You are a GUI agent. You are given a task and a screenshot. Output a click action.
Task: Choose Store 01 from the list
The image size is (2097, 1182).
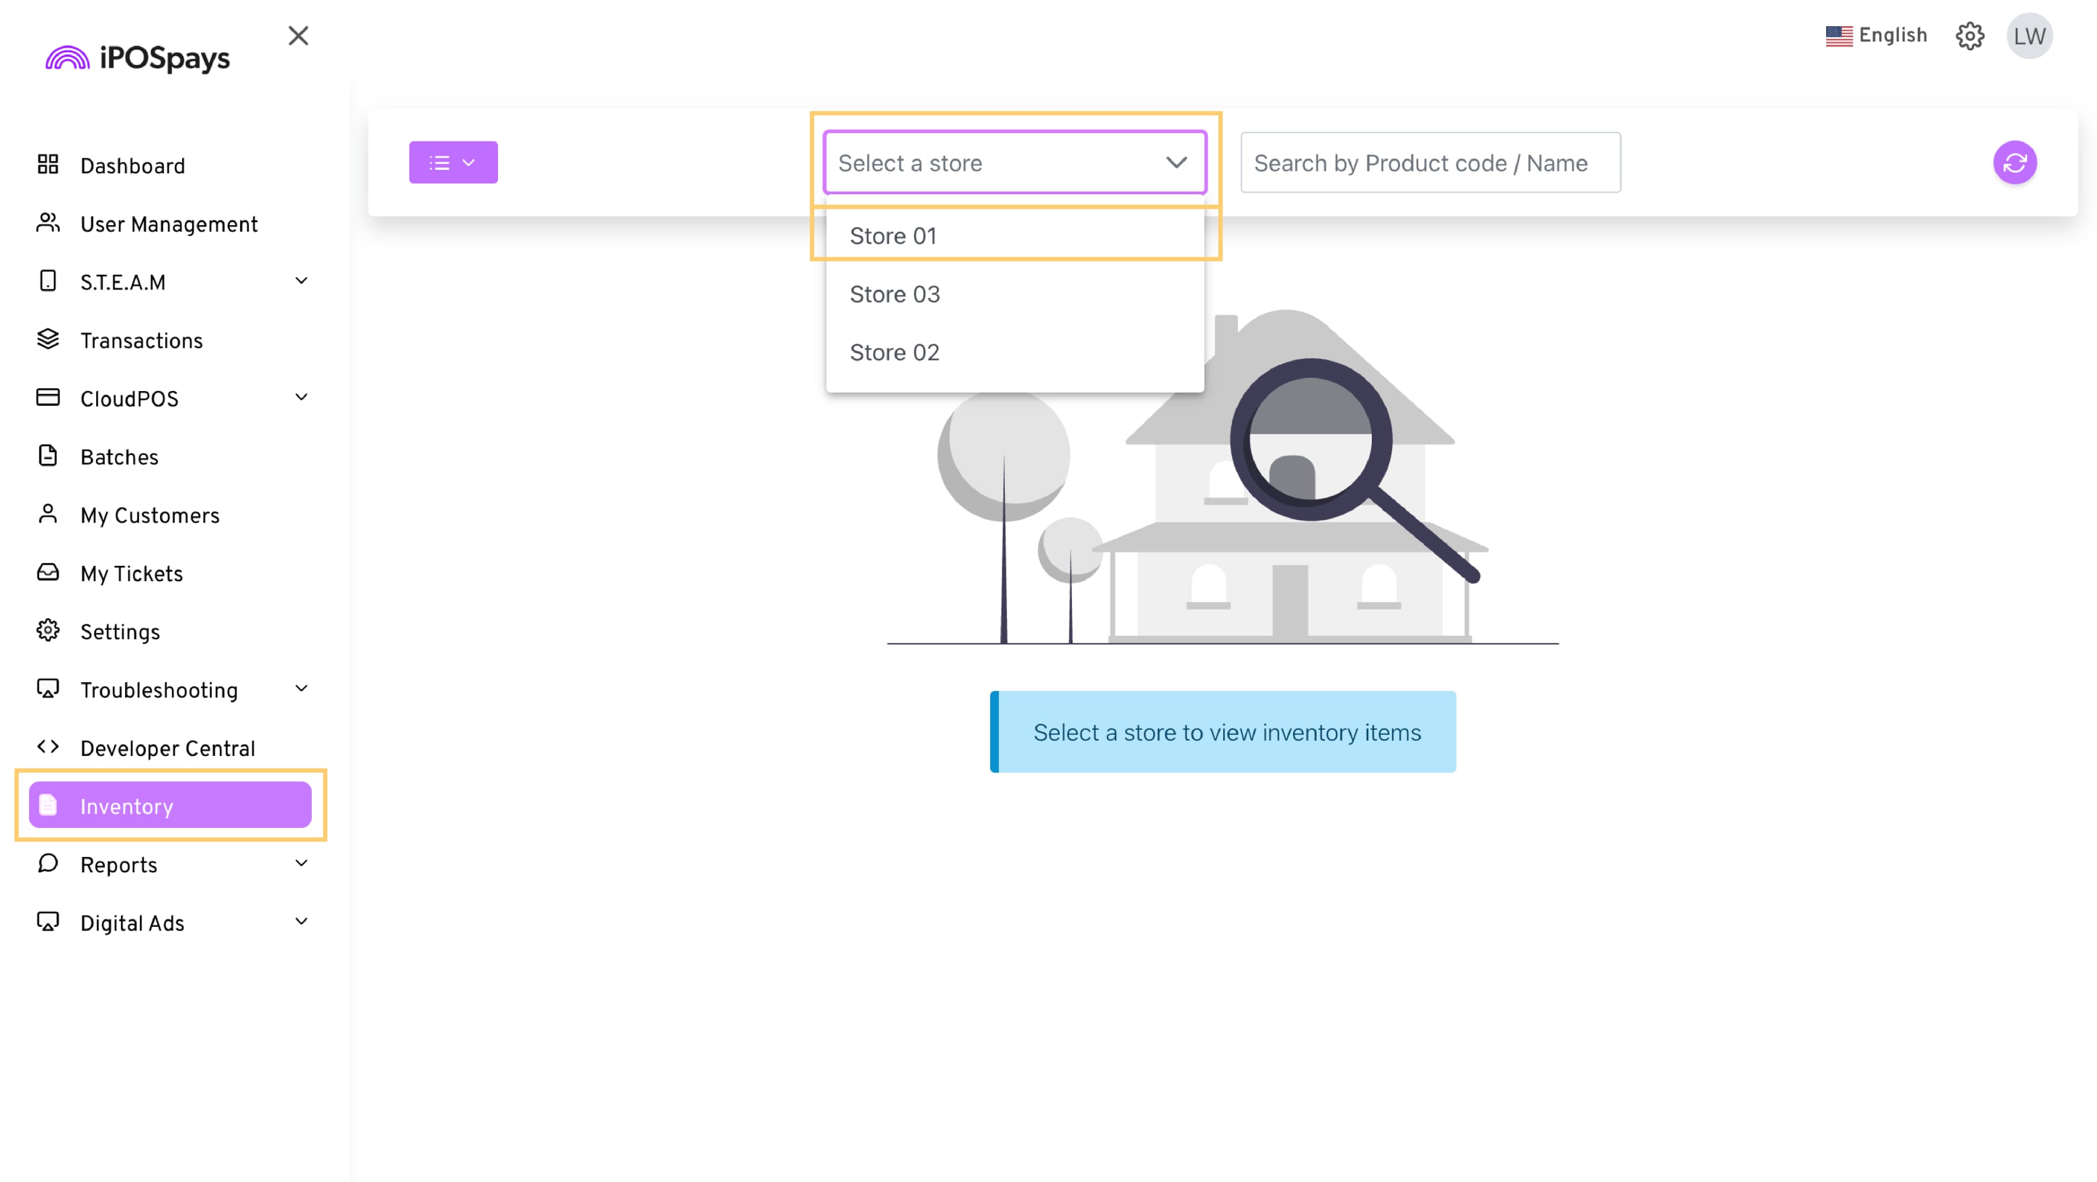[x=893, y=236]
